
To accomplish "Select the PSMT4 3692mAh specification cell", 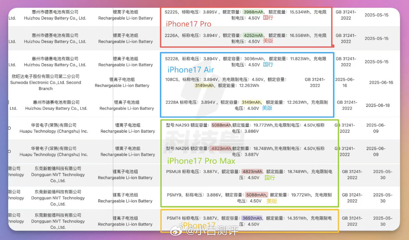I will [x=249, y=221].
